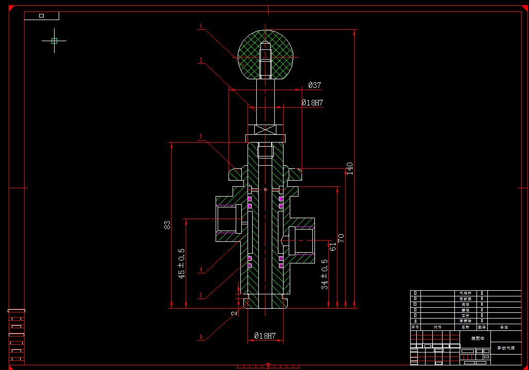Image resolution: width=529 pixels, height=370 pixels.
Task: Select balloon callout number 2
Action: tap(201, 61)
